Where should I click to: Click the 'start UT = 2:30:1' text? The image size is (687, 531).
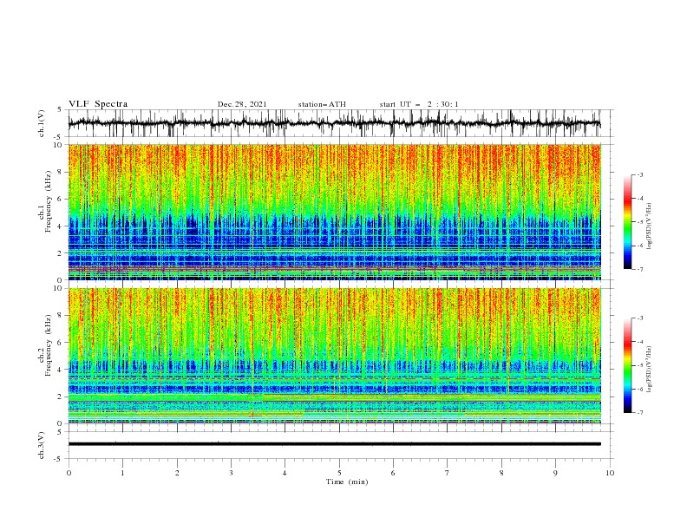point(419,104)
